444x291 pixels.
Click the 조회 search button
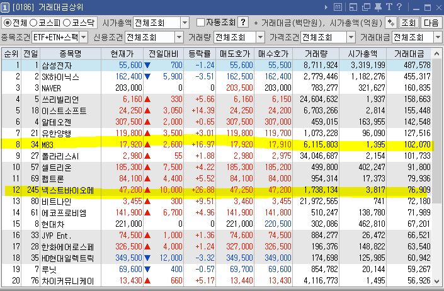pos(409,23)
